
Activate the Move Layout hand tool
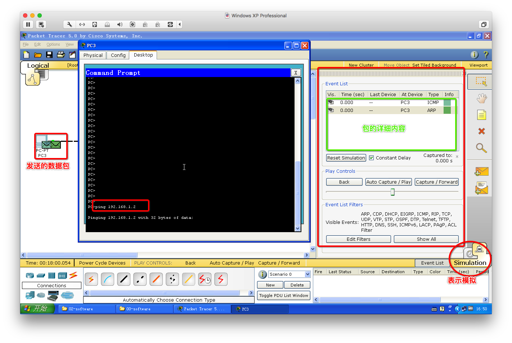[x=481, y=98]
